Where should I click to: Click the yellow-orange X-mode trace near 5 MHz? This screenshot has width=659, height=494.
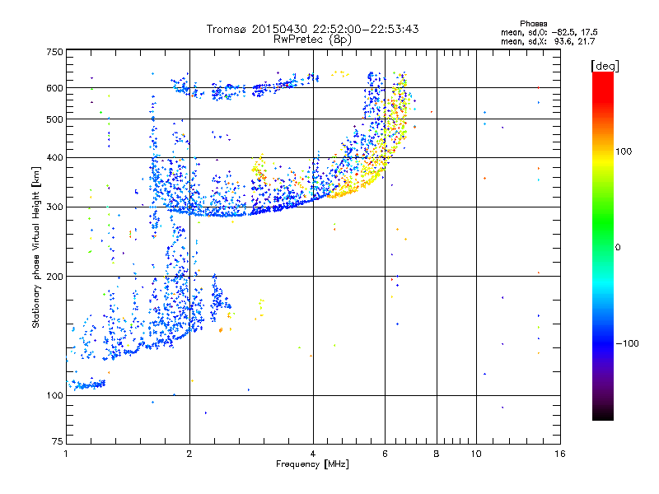pyautogui.click(x=355, y=189)
